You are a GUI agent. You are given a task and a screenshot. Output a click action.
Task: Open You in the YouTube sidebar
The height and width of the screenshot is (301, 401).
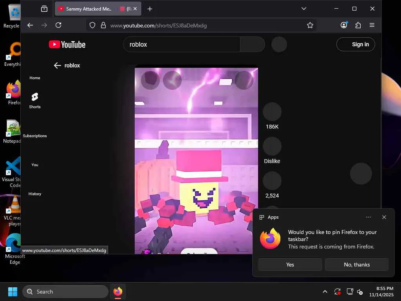coord(35,165)
